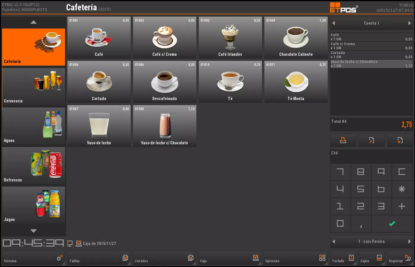Click the Registrar user button
This screenshot has height=267, width=415.
pos(400,258)
